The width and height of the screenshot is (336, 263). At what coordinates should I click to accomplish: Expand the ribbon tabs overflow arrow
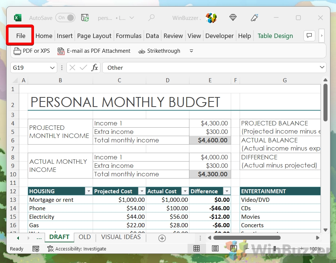[322, 36]
